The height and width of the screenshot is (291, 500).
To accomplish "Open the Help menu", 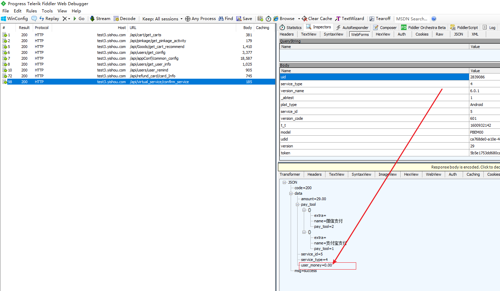I will (76, 11).
